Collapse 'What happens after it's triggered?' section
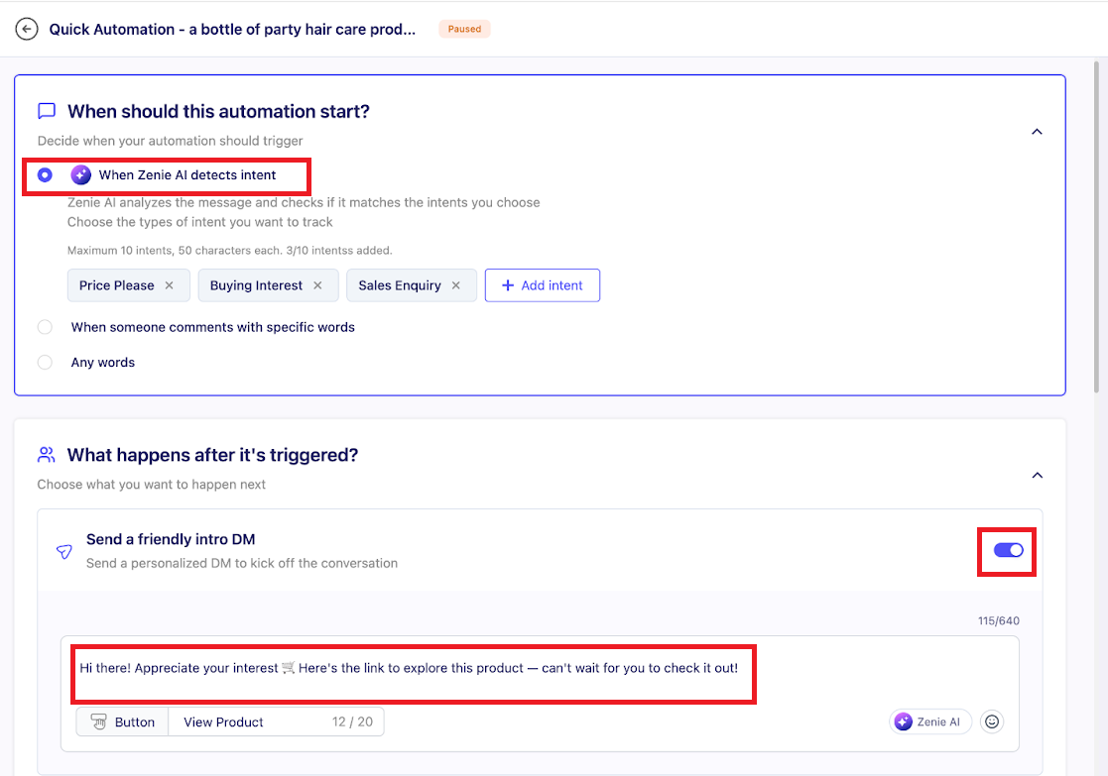Viewport: 1108px width, 776px height. 1037,476
